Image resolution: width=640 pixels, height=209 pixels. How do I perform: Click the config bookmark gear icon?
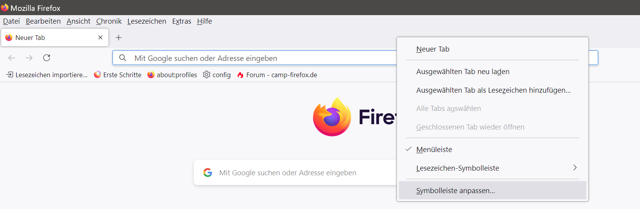click(207, 74)
